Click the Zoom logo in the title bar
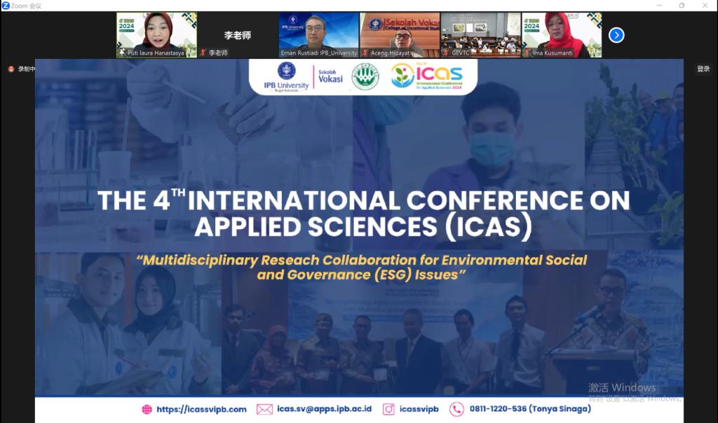718x423 pixels. coord(6,6)
